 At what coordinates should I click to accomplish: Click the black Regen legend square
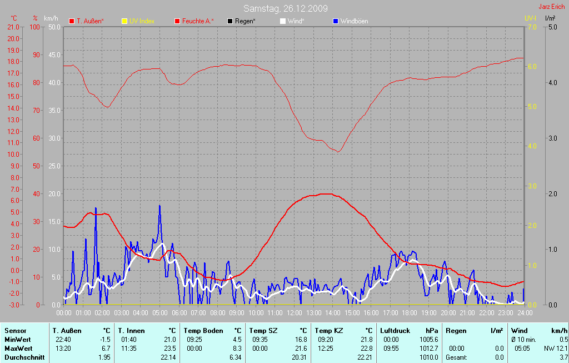pyautogui.click(x=230, y=21)
